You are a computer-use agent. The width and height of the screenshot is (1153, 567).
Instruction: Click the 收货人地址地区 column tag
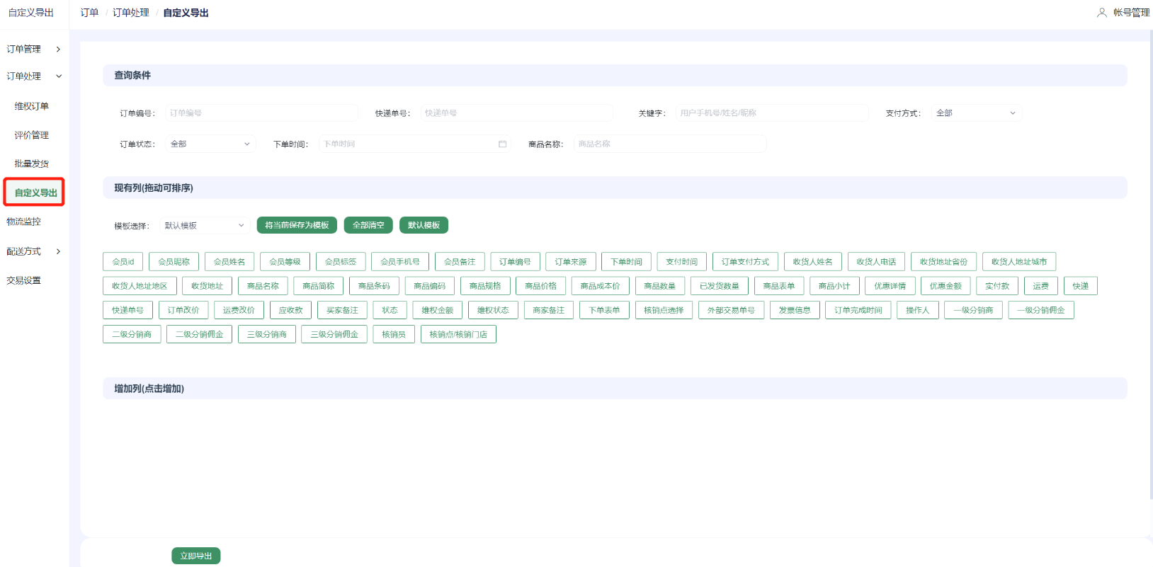point(140,286)
